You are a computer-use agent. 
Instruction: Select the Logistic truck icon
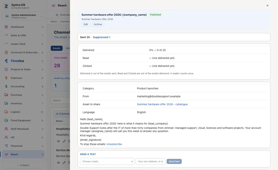point(6,112)
